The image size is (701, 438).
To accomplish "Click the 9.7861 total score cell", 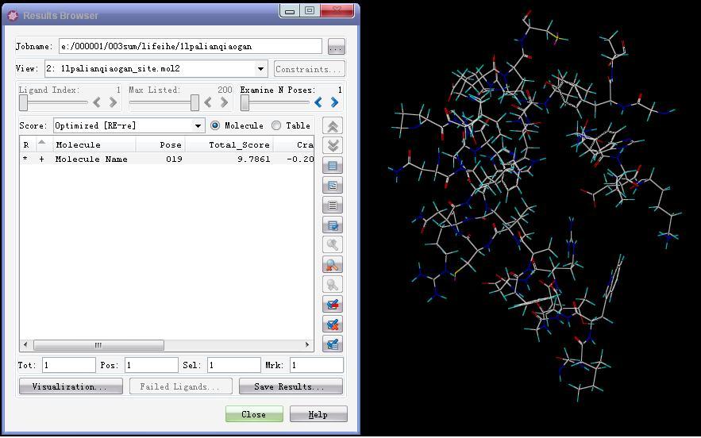I will 253,159.
